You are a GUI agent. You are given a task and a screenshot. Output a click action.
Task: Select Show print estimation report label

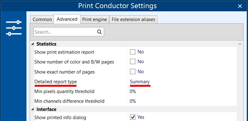pos(64,52)
